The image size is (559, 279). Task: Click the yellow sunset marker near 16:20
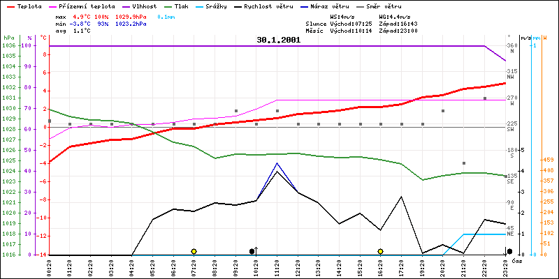(x=381, y=251)
